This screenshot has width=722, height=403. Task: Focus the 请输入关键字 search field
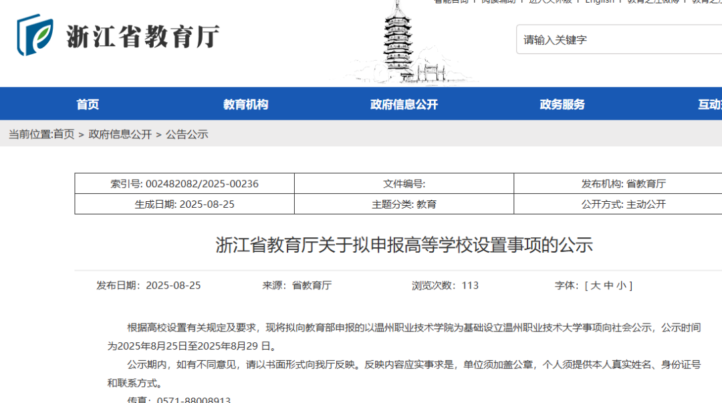618,39
